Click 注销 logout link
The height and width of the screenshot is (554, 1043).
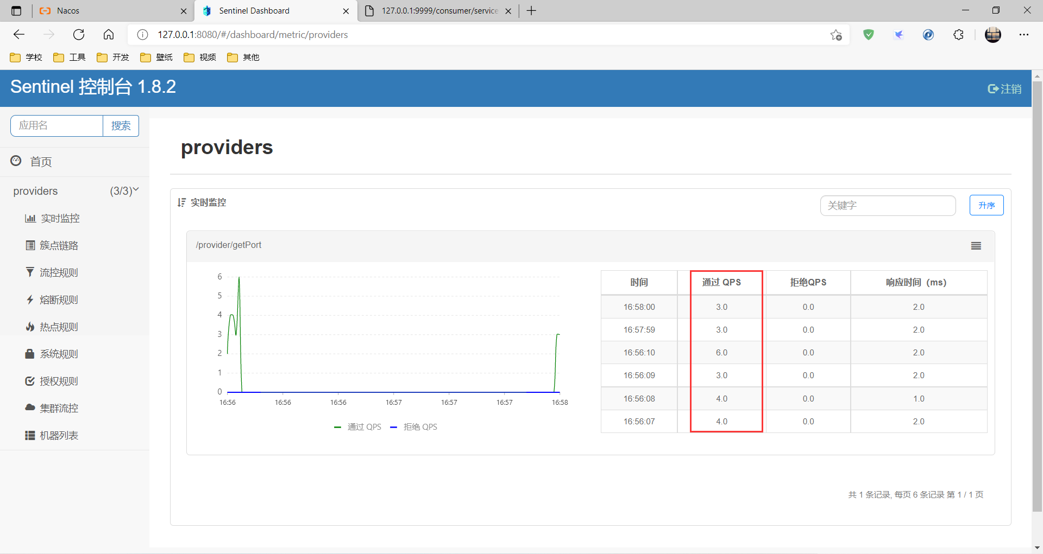(x=1004, y=88)
